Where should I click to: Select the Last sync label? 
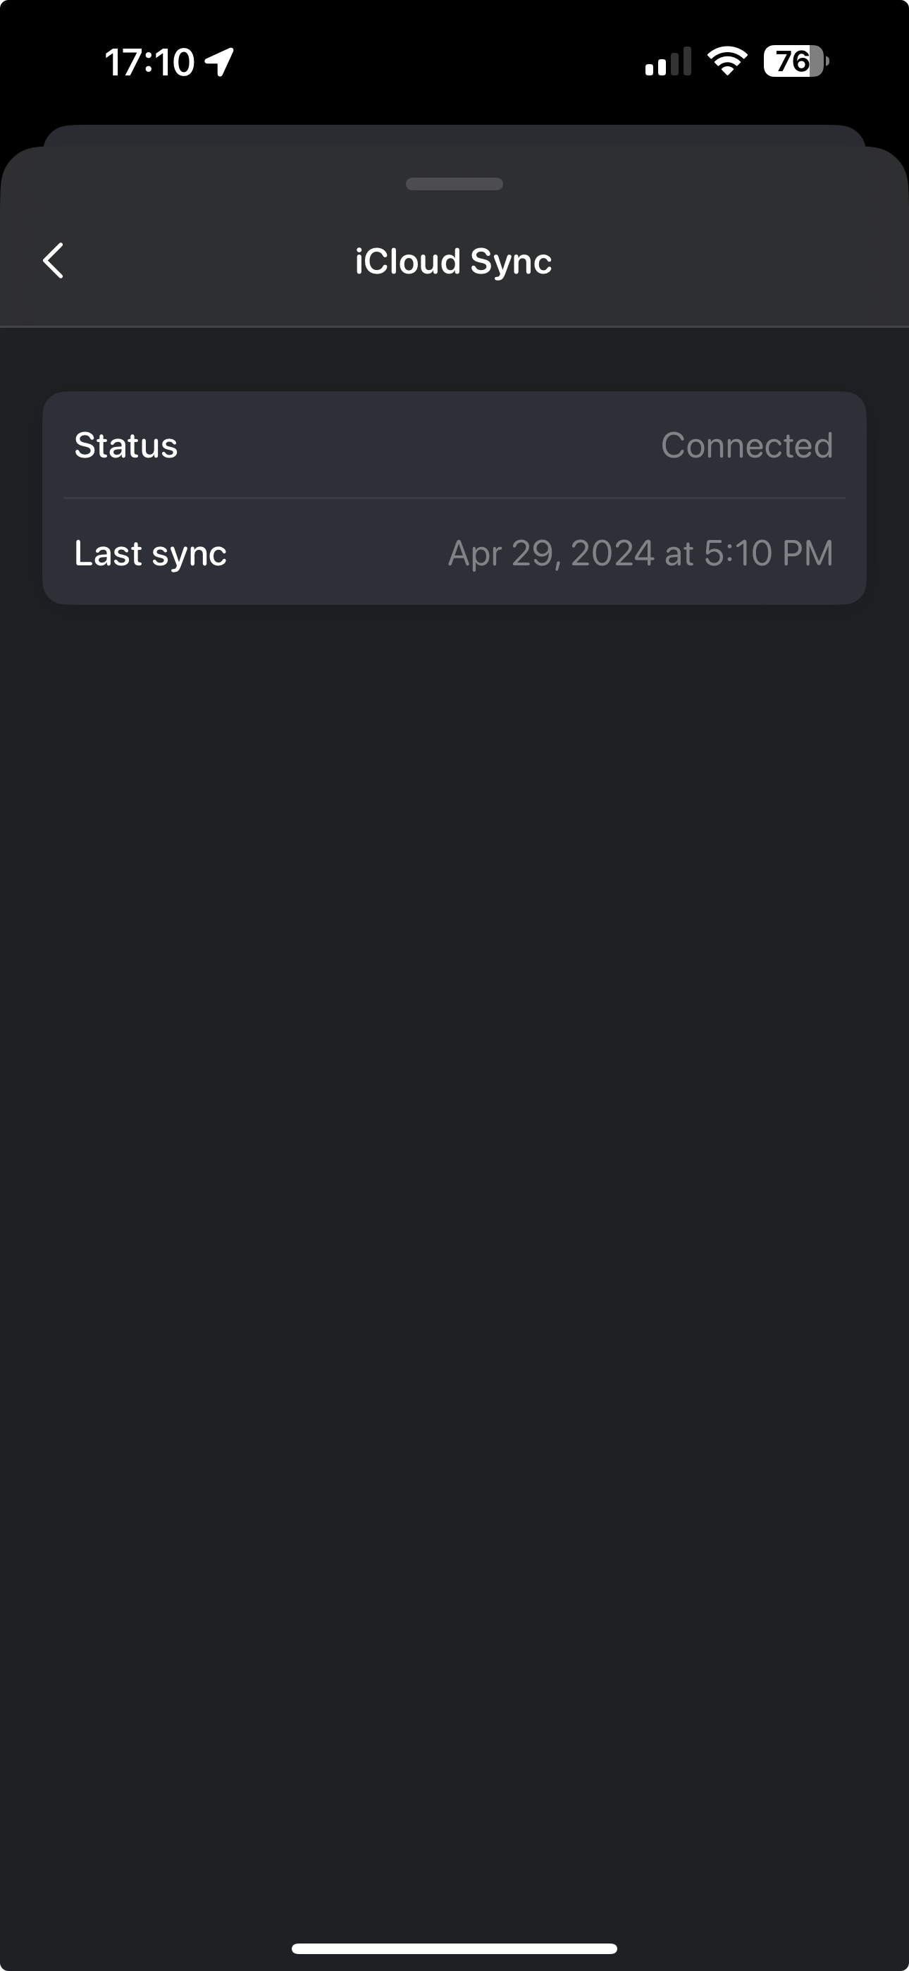pyautogui.click(x=151, y=553)
